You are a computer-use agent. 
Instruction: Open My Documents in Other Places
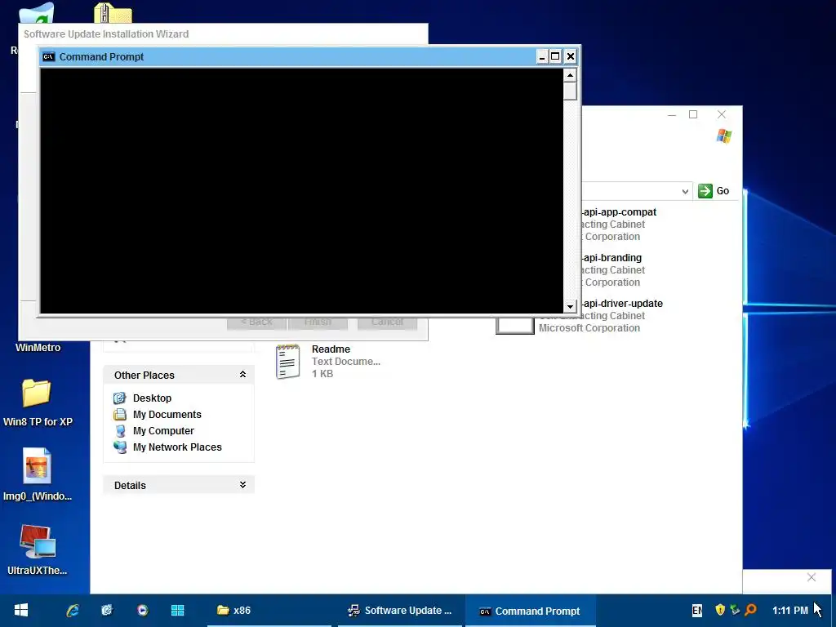(167, 414)
